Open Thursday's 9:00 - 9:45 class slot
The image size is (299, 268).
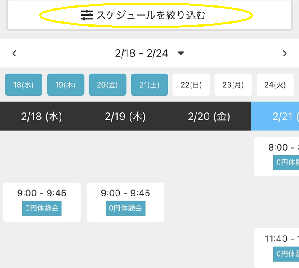point(125,202)
